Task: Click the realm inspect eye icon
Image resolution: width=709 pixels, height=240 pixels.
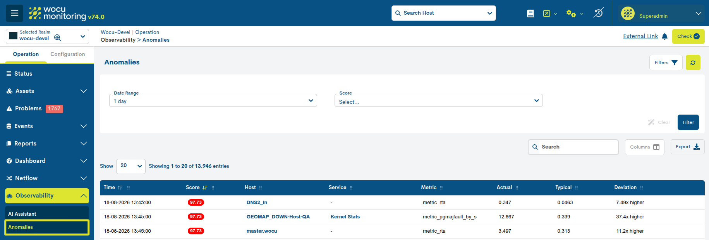Action: 58,37
